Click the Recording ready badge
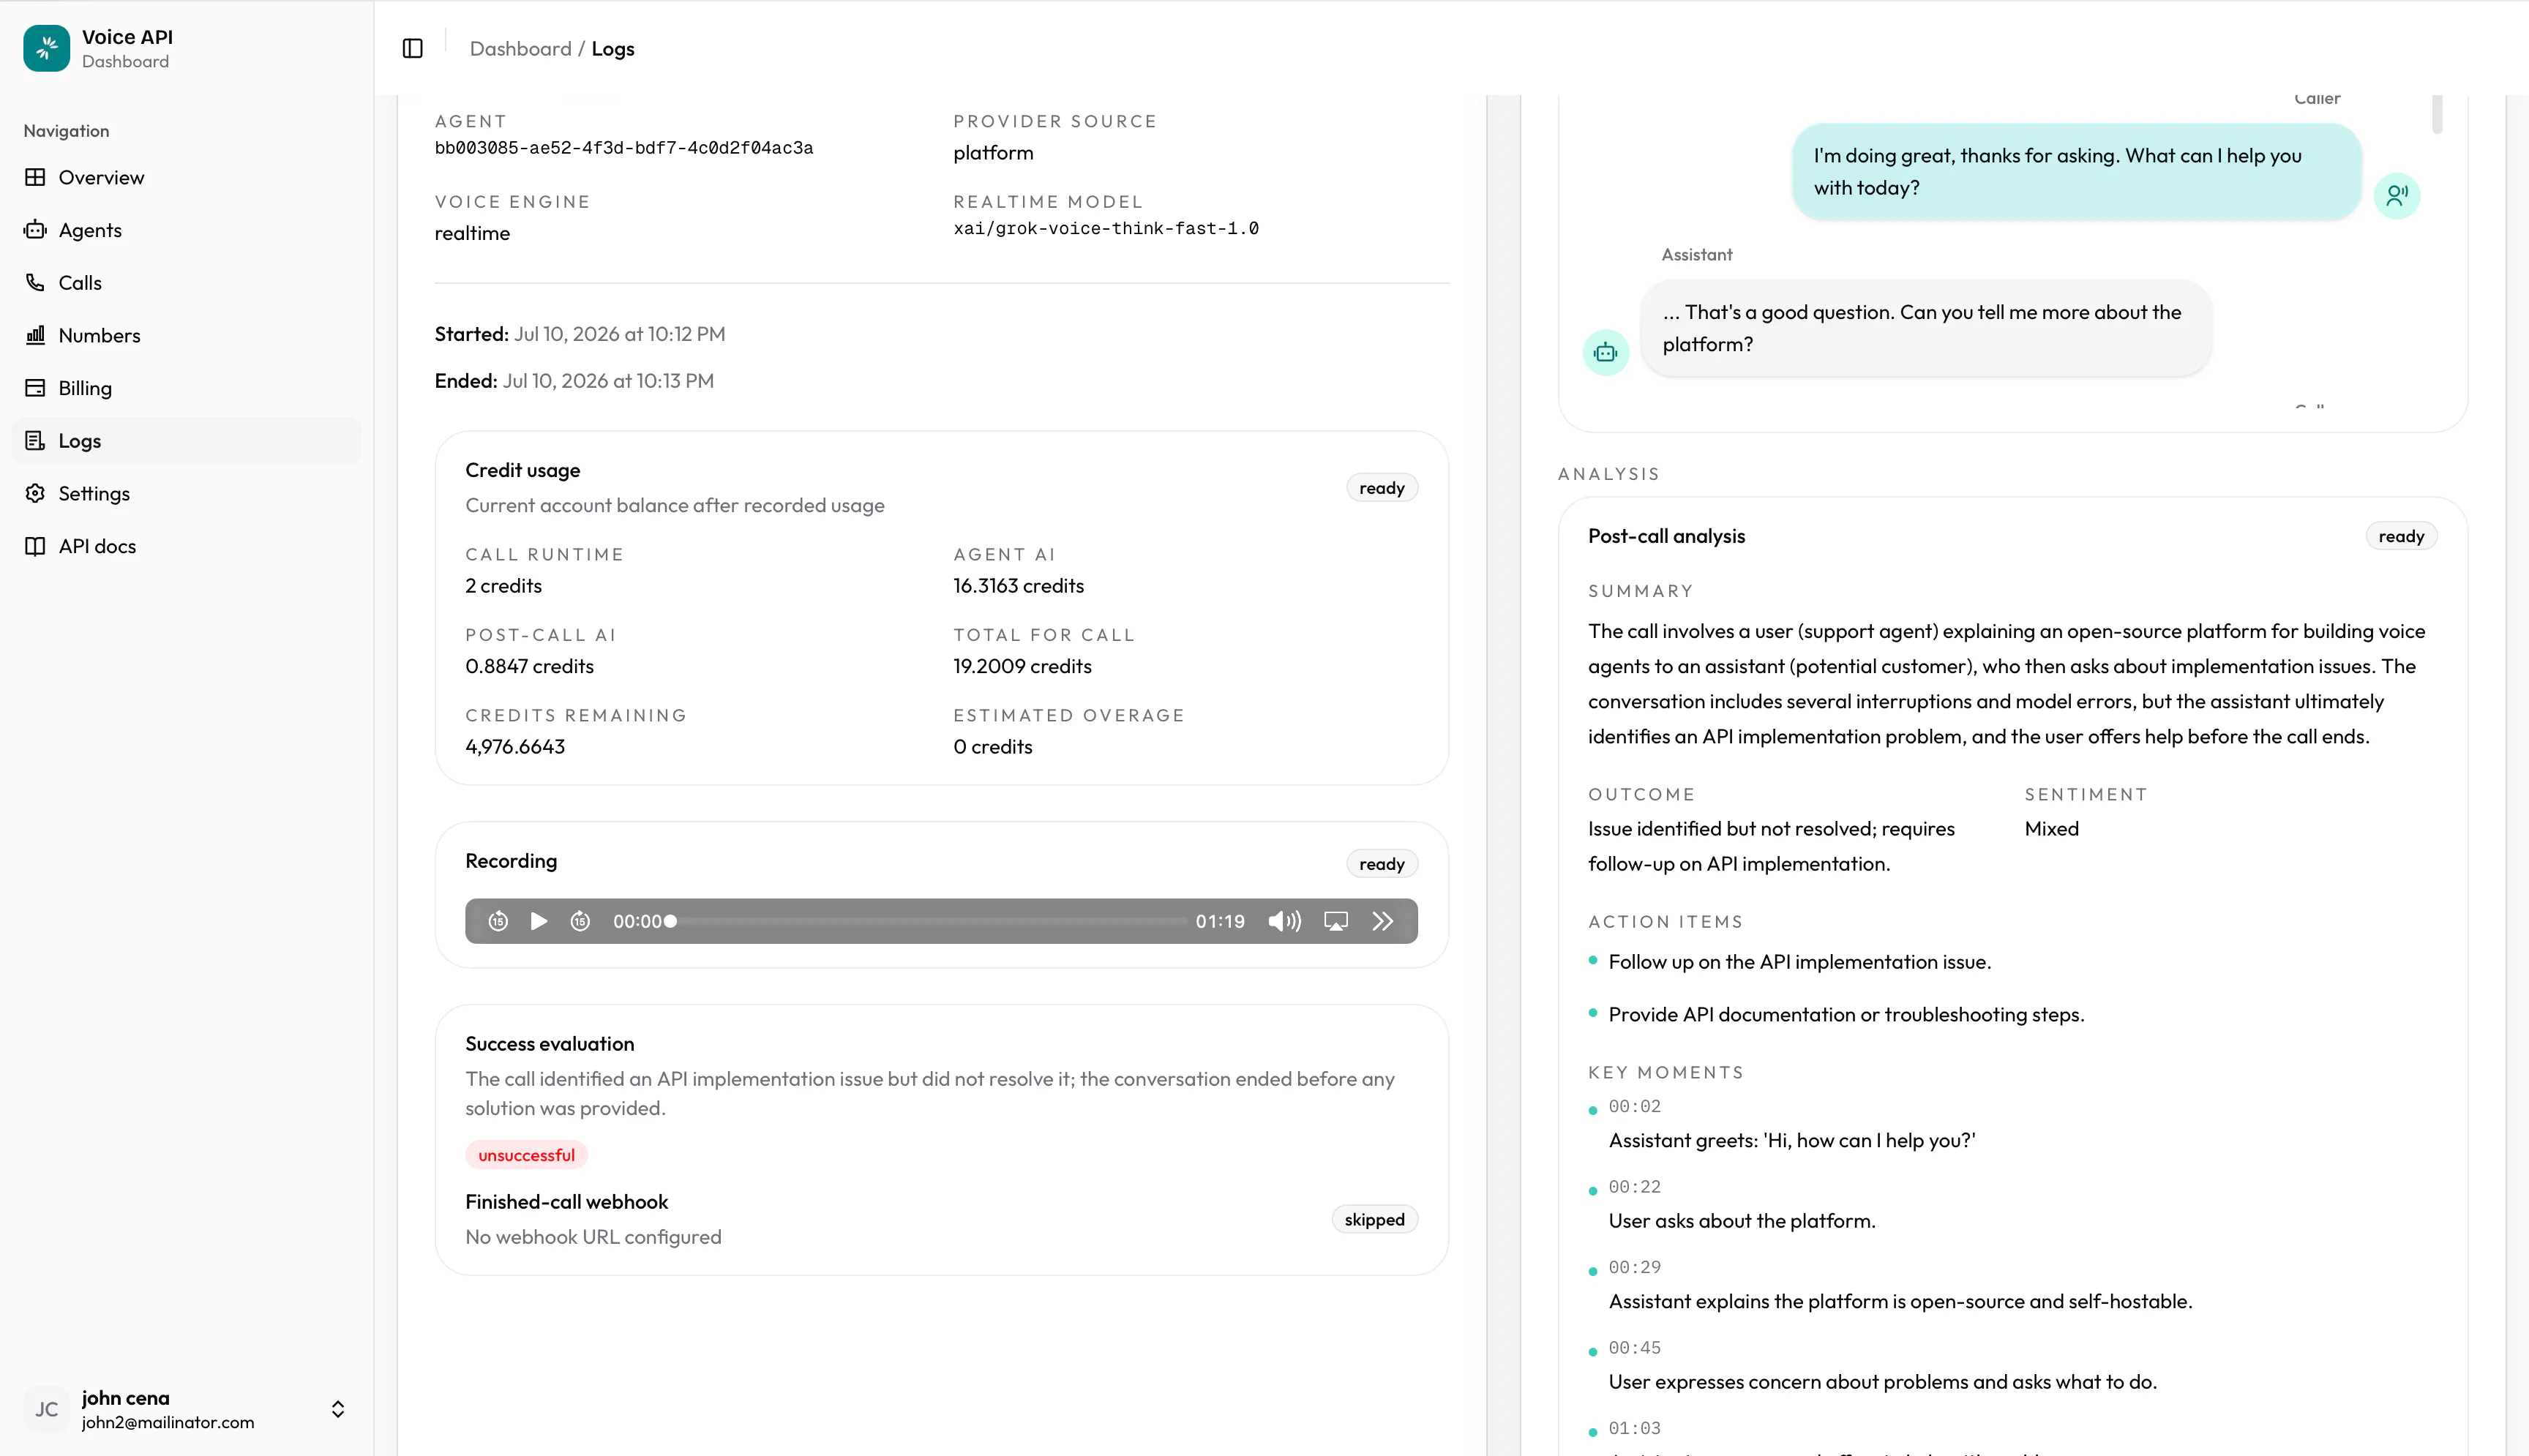Screen dimensions: 2529x1456 [1382, 864]
